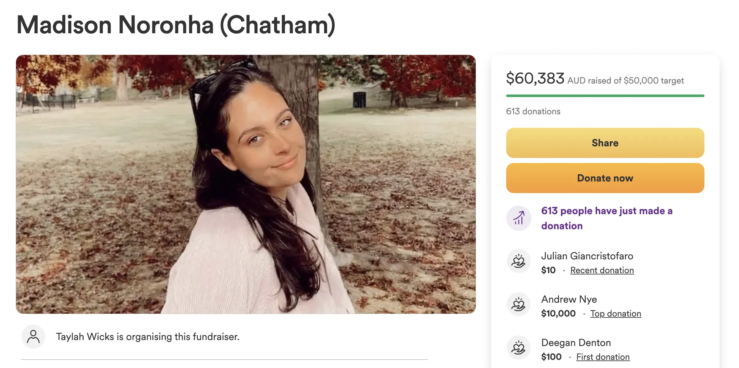Open the Recent donation link
739x368 pixels.
[x=602, y=270]
